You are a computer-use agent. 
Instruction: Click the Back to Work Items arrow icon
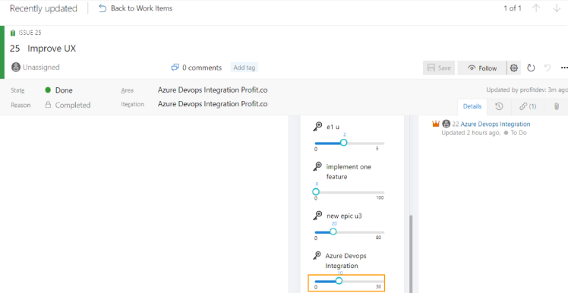pyautogui.click(x=103, y=8)
